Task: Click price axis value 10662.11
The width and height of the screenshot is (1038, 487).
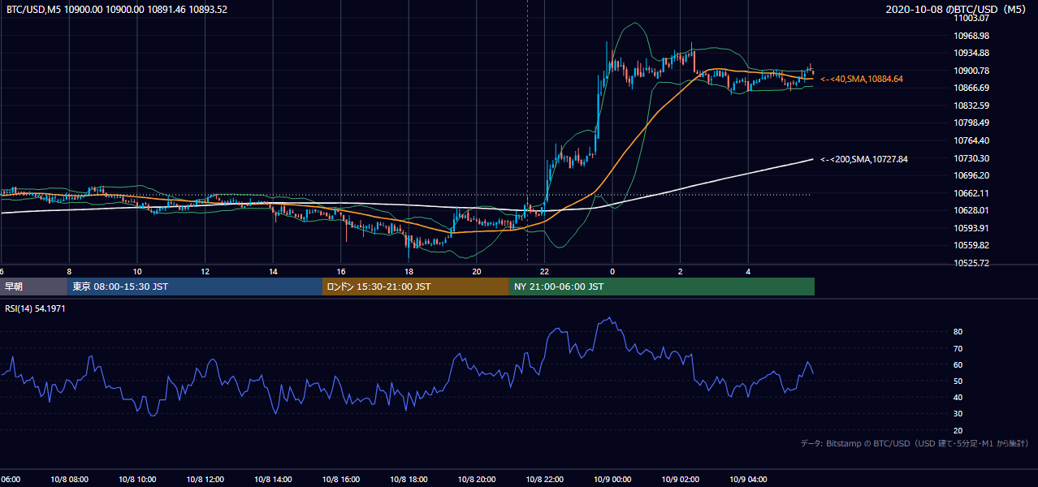Action: (971, 193)
